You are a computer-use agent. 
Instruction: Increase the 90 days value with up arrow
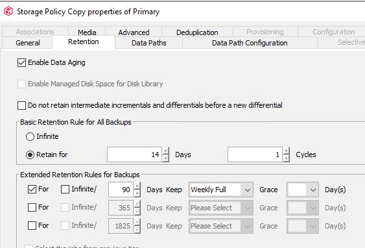[x=137, y=186]
